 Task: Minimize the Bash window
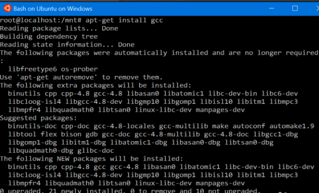271,8
